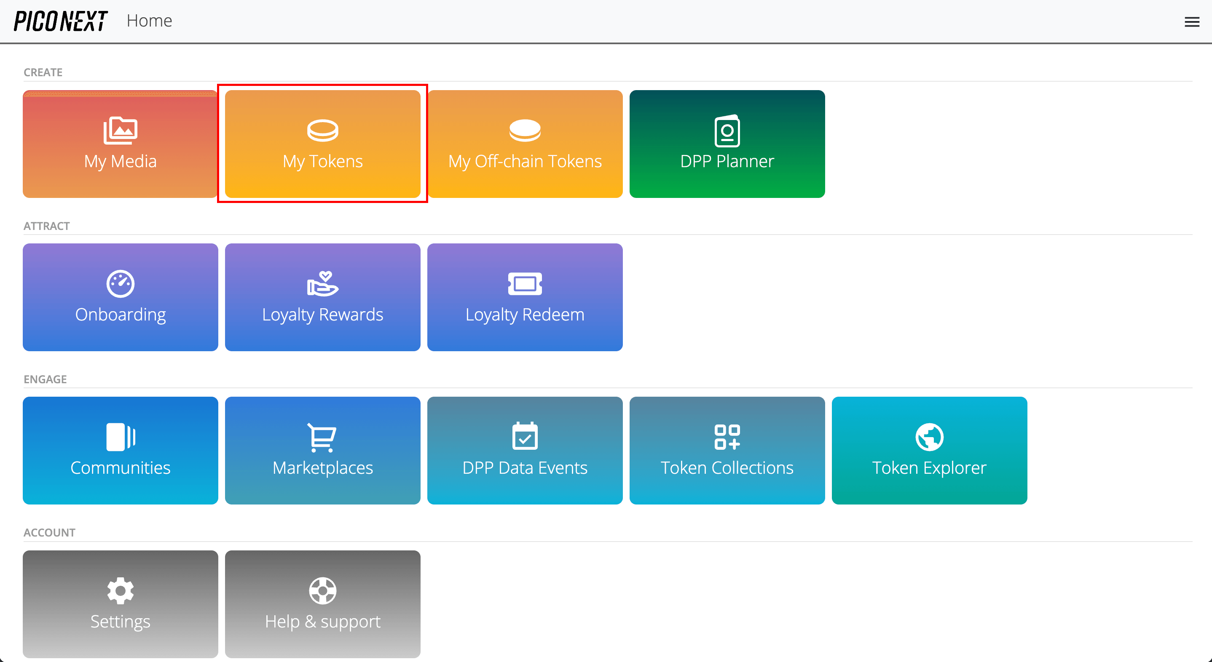Screen dimensions: 1212x662
Task: Open the hamburger navigation menu
Action: coord(1192,21)
